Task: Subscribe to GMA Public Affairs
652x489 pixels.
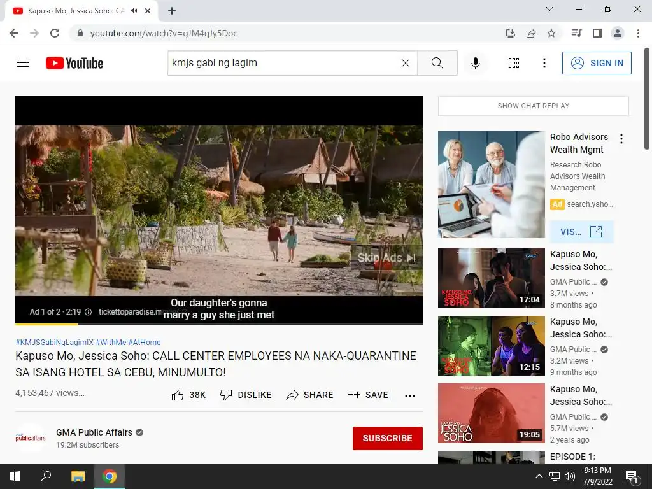Action: click(388, 438)
